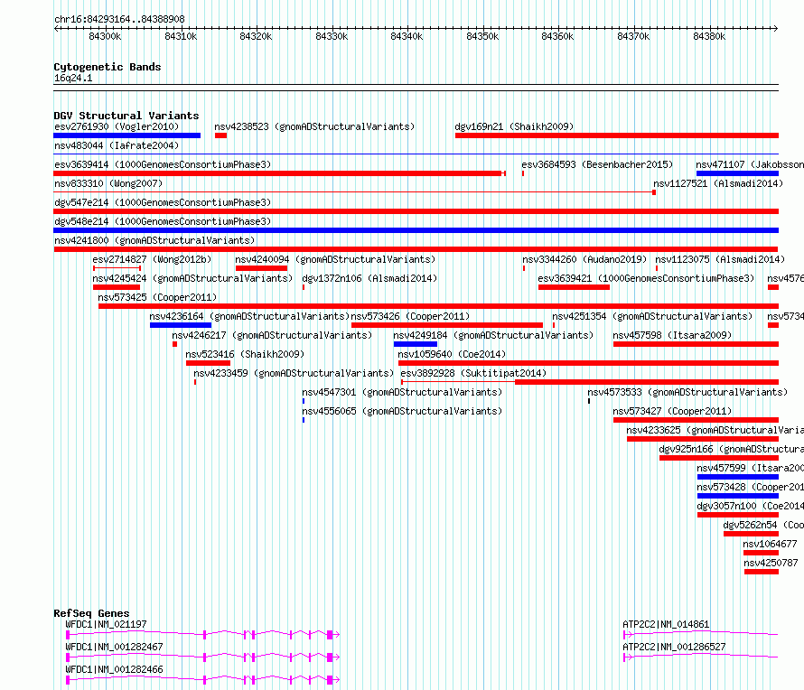Click nsv4250787 variant label
The image size is (804, 690).
(771, 563)
